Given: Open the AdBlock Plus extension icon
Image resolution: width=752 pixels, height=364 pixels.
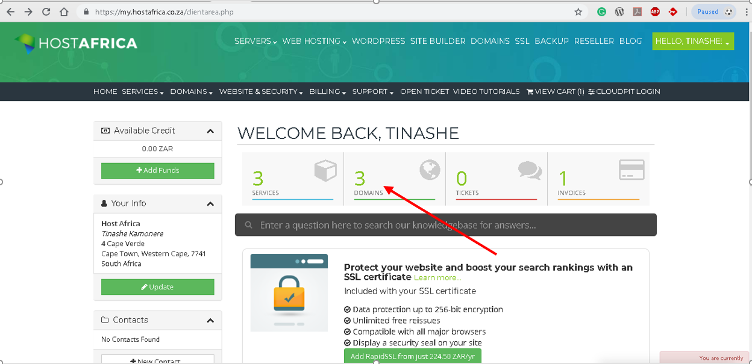Looking at the screenshot, I should pos(655,11).
